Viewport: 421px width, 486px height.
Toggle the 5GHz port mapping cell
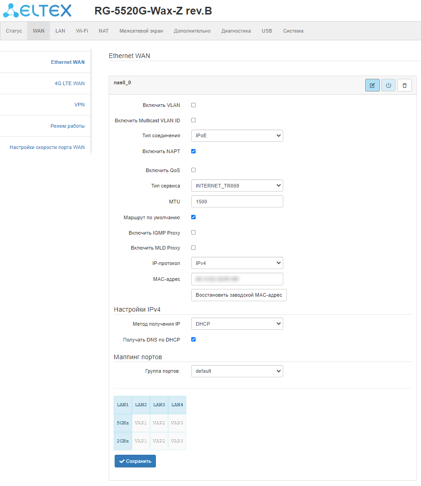(x=123, y=423)
